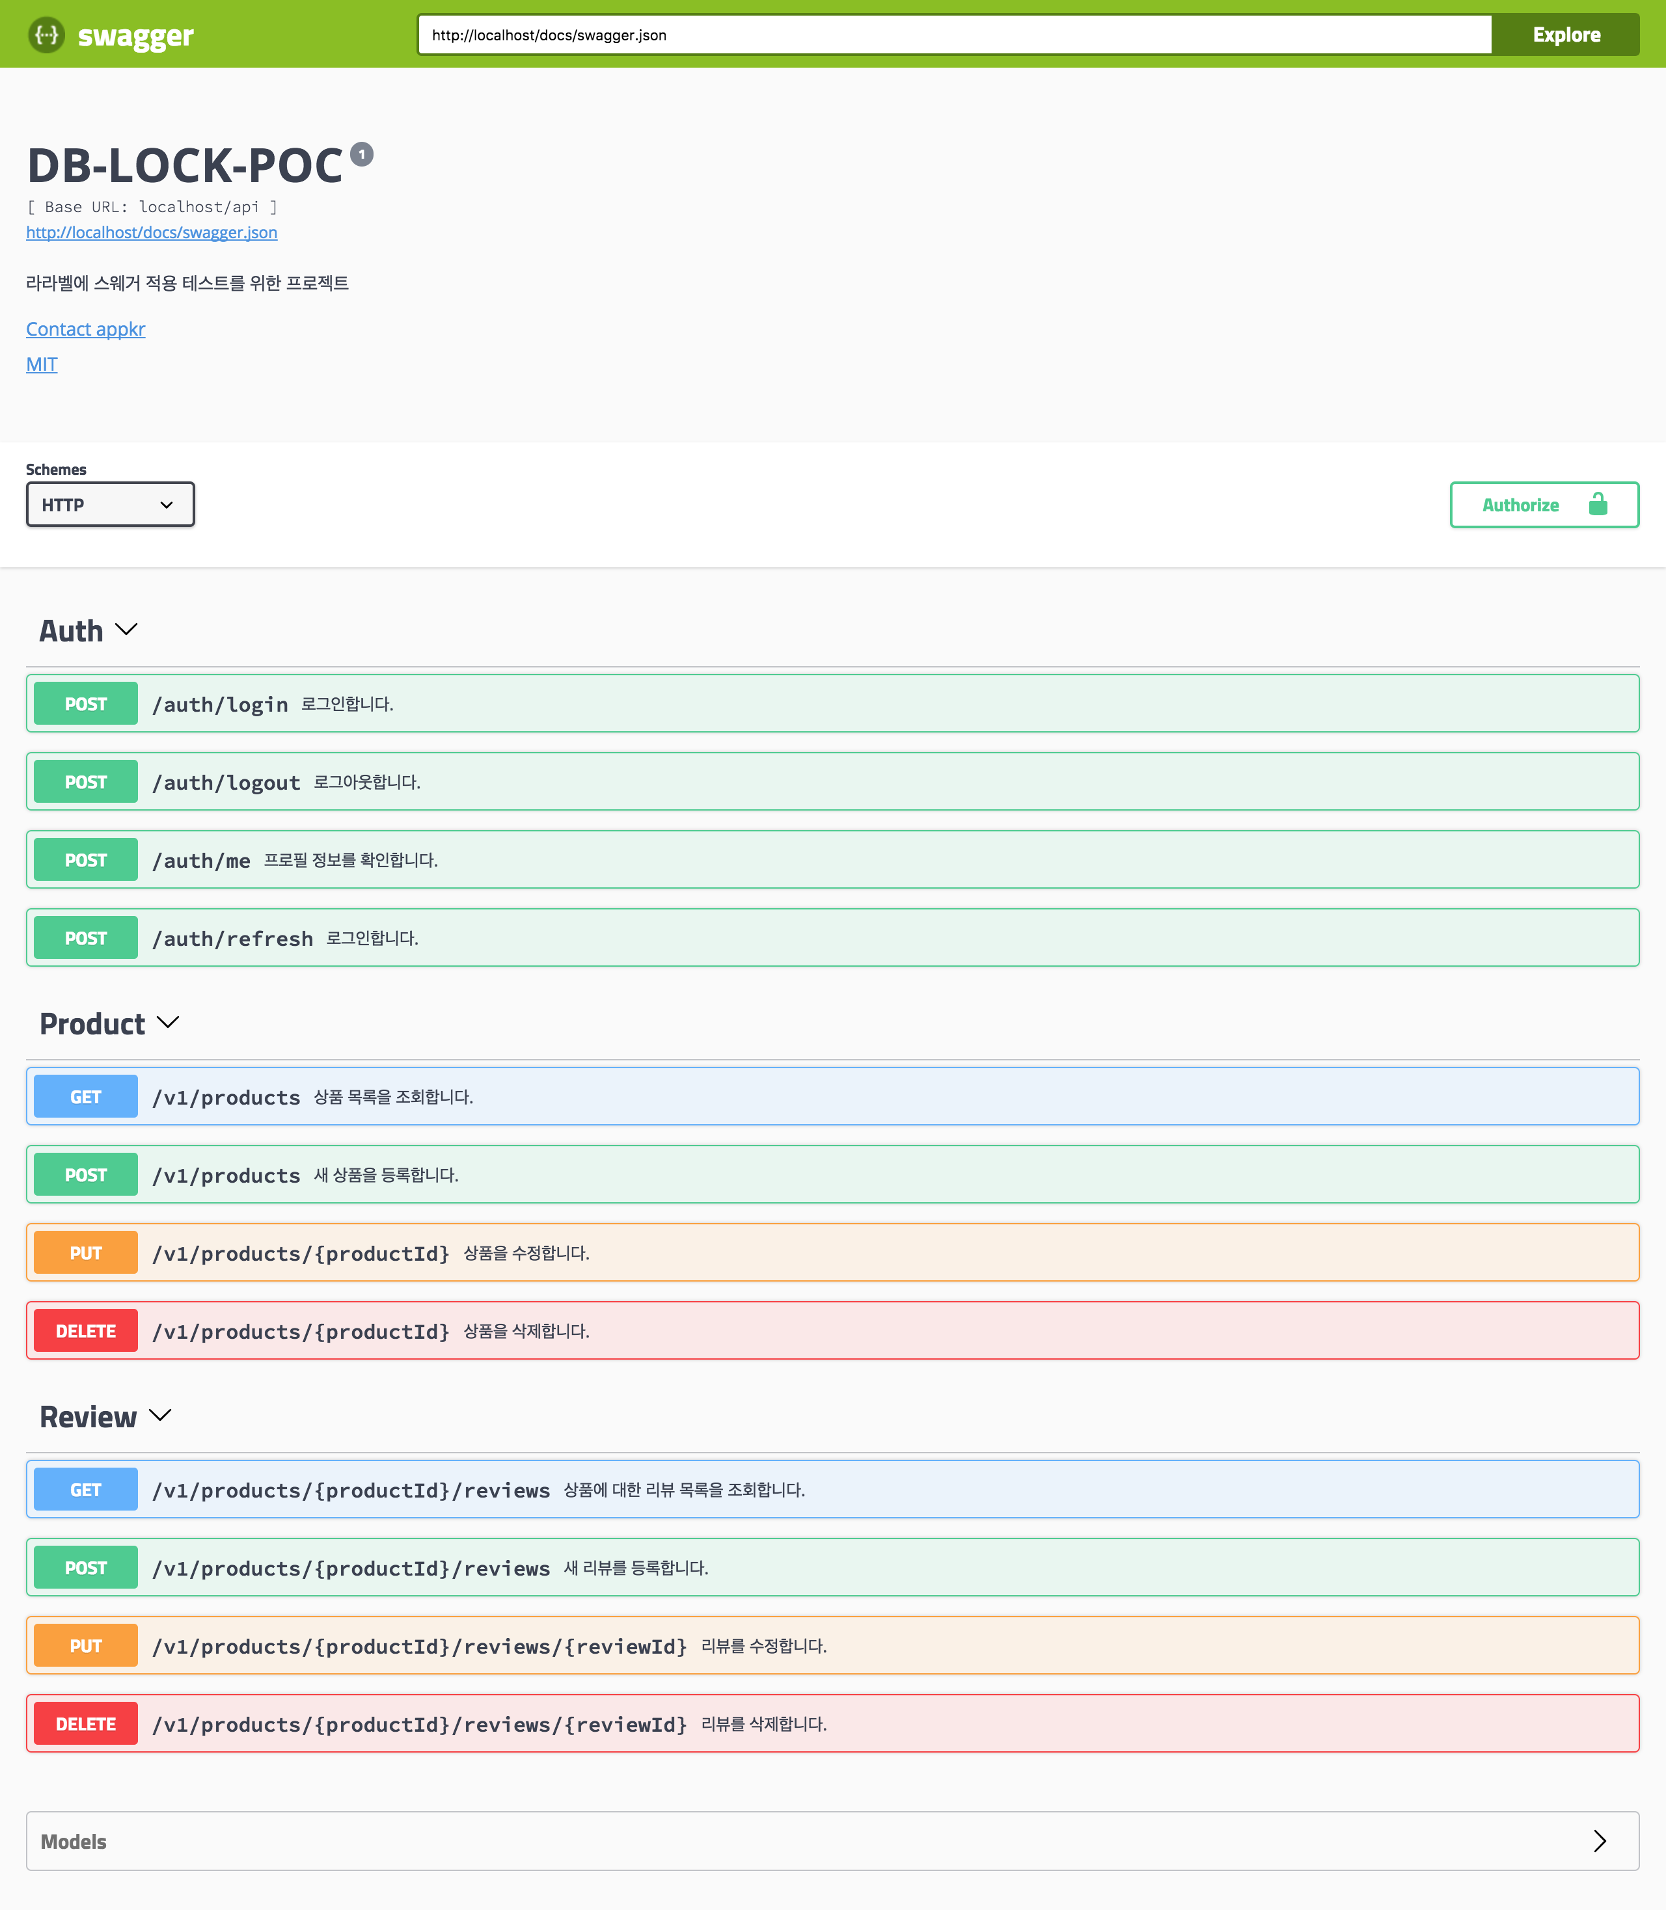This screenshot has width=1666, height=1910.
Task: Collapse the Review section chevron
Action: [x=161, y=1416]
